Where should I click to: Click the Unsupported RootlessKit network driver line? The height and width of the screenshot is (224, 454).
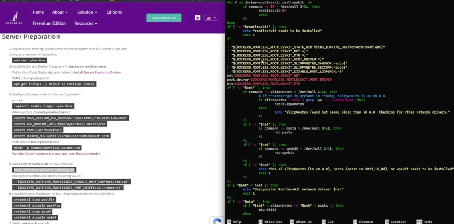(x=293, y=189)
